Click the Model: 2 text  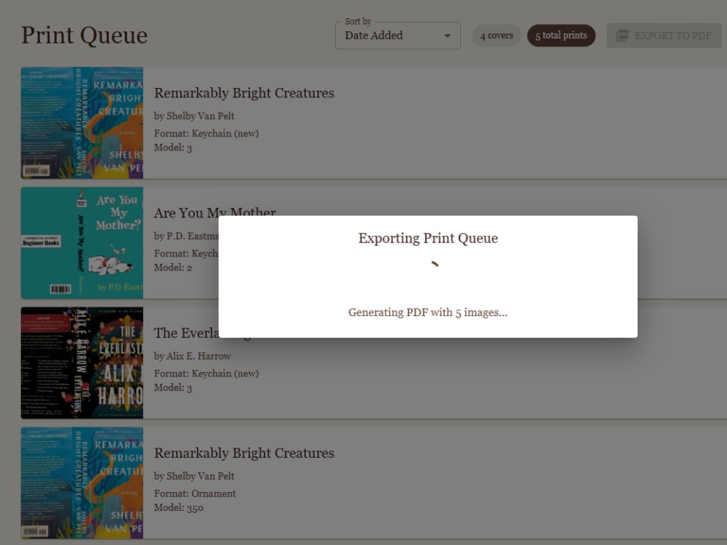pos(173,267)
